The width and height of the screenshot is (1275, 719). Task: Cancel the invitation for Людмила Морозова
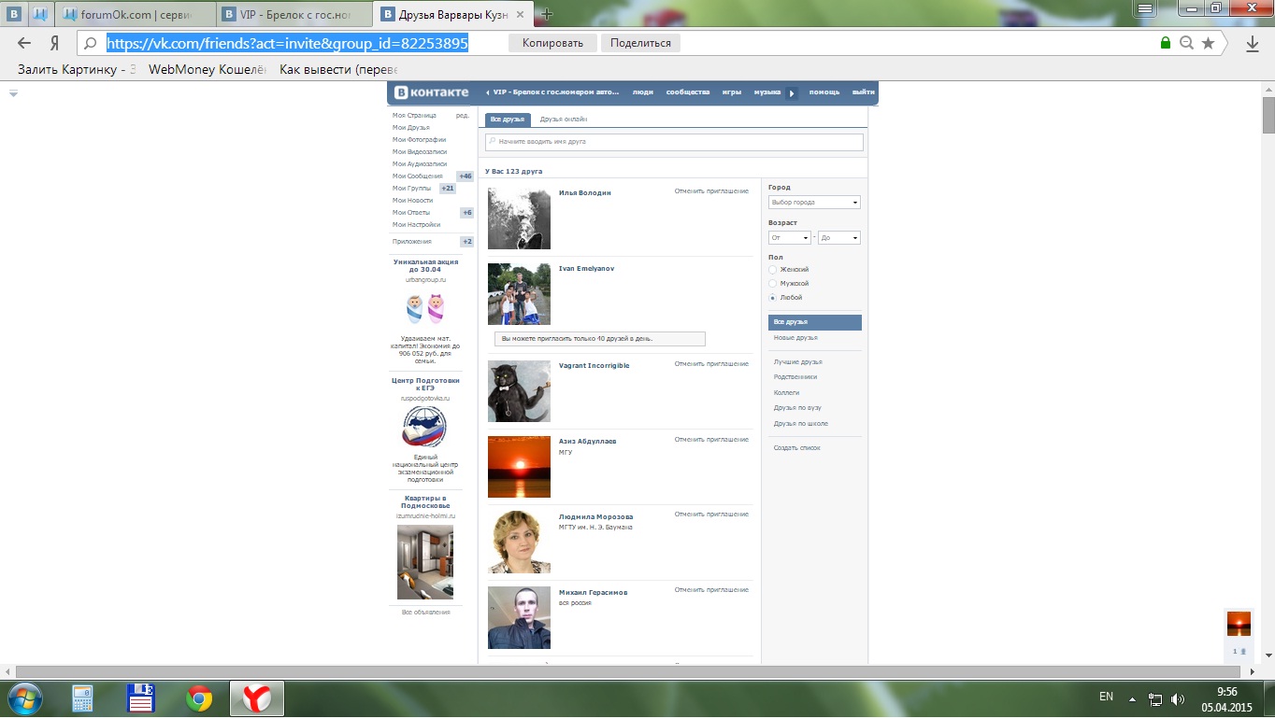pyautogui.click(x=711, y=515)
